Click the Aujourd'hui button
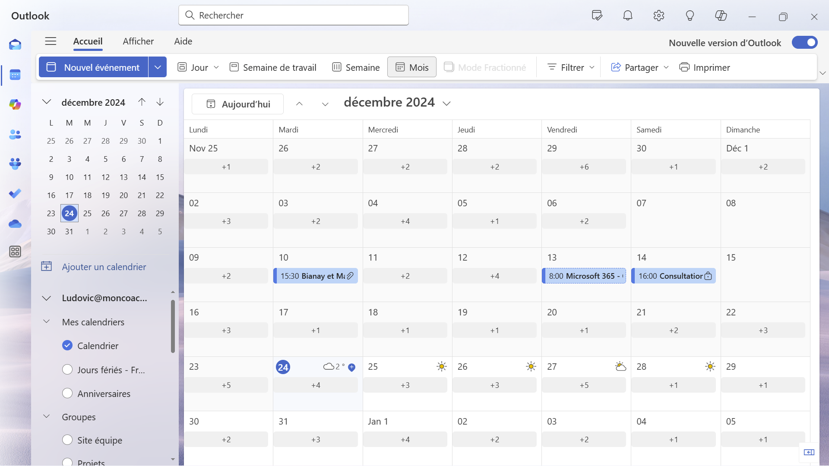829x466 pixels. click(238, 104)
